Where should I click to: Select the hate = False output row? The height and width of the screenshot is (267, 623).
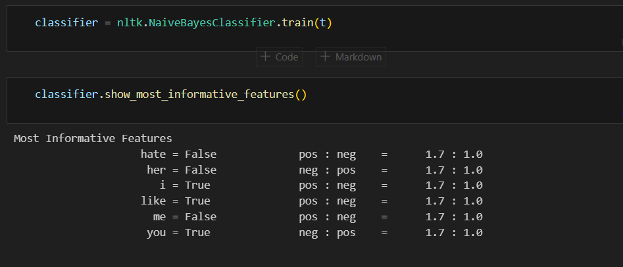312,154
